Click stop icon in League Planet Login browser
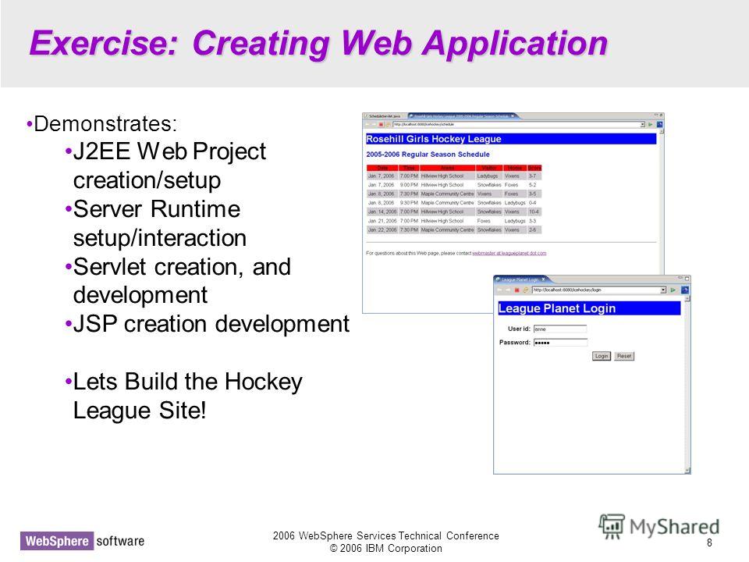749x562 pixels. pyautogui.click(x=516, y=290)
